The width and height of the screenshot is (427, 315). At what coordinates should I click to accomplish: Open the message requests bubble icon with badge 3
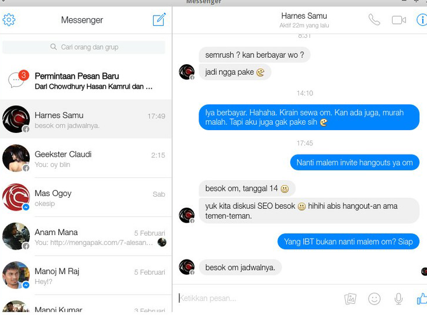[18, 79]
